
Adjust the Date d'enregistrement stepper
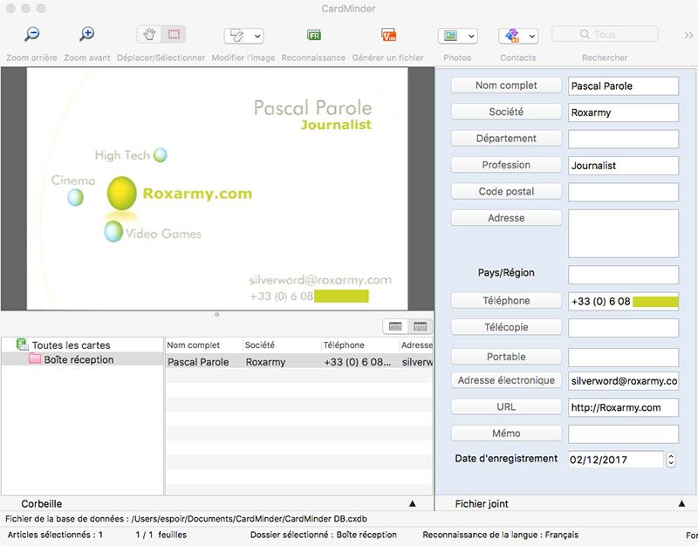(670, 459)
